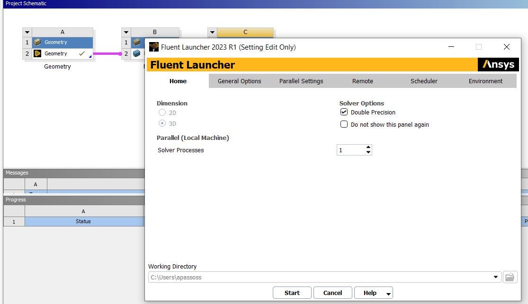Close the Fluent Launcher window
The image size is (528, 304).
(506, 47)
